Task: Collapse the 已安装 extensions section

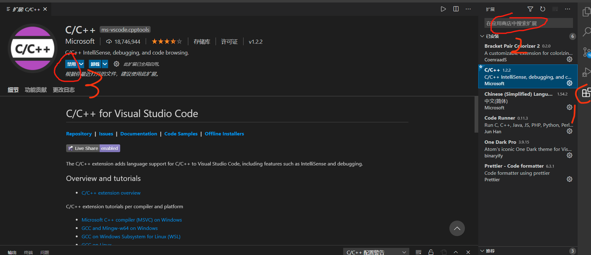Action: tap(483, 36)
